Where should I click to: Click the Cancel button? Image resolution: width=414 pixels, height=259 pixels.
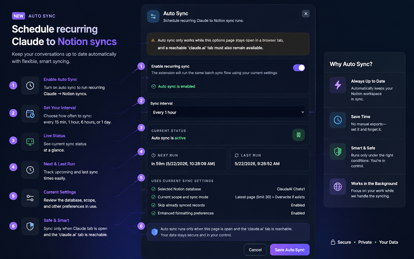point(255,250)
